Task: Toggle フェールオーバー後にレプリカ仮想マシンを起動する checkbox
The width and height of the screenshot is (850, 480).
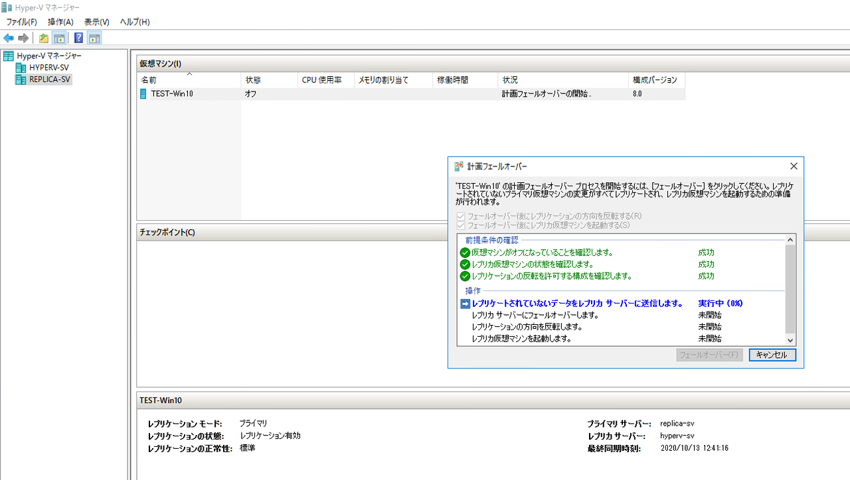Action: [x=461, y=225]
